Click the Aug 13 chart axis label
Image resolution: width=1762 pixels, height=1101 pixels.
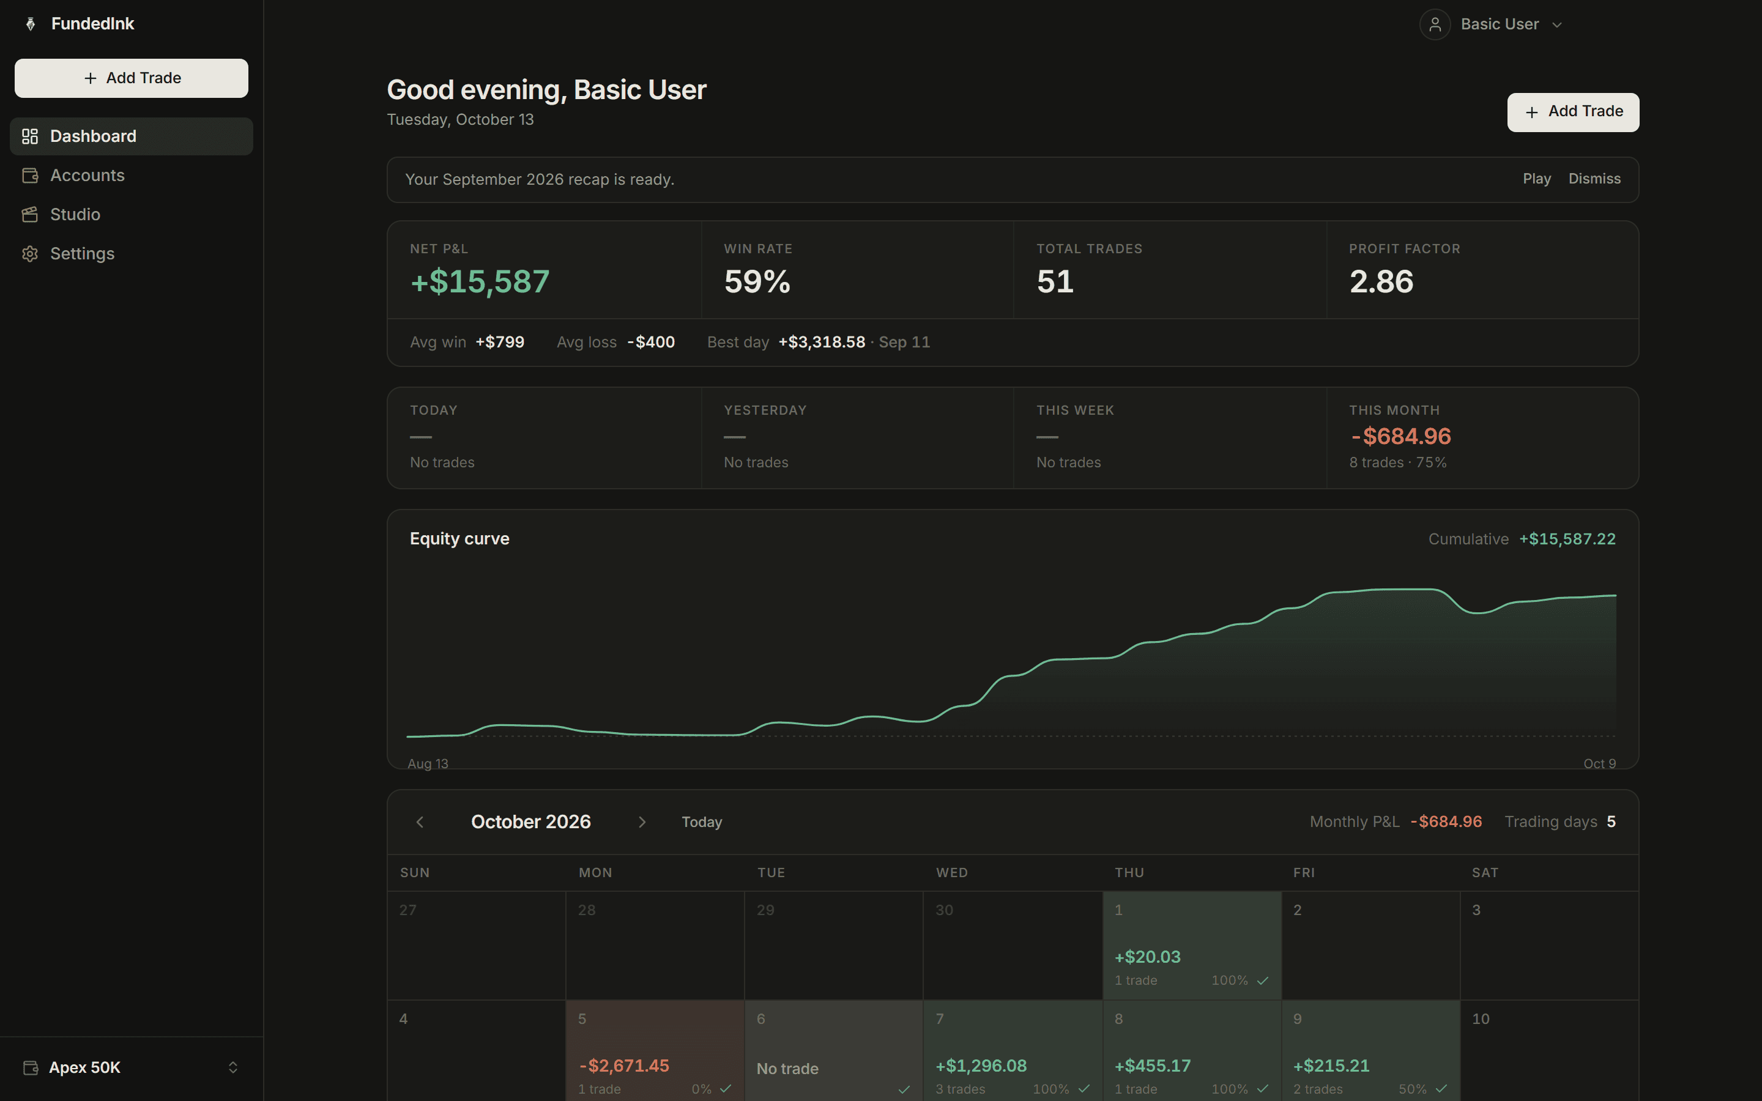pyautogui.click(x=428, y=764)
